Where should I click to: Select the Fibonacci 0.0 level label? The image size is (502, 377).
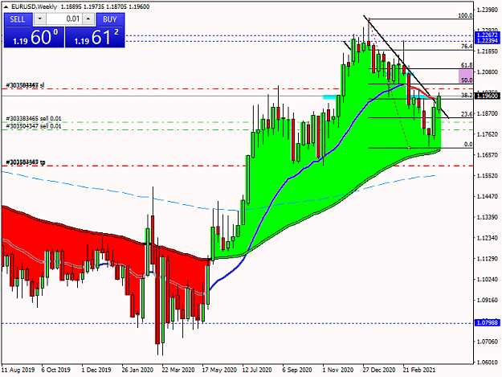pyautogui.click(x=468, y=145)
